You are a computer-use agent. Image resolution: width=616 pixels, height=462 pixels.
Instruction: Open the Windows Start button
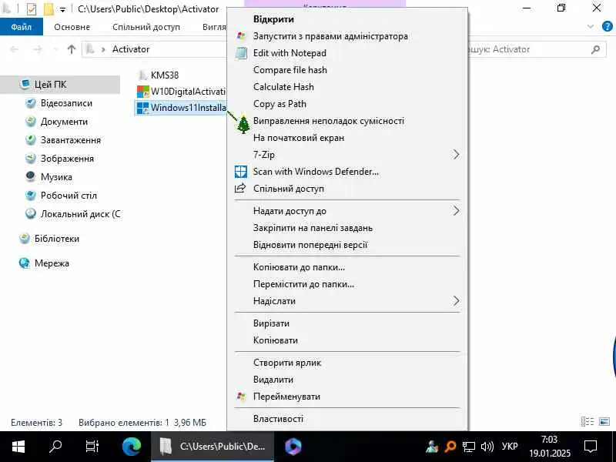pos(18,447)
